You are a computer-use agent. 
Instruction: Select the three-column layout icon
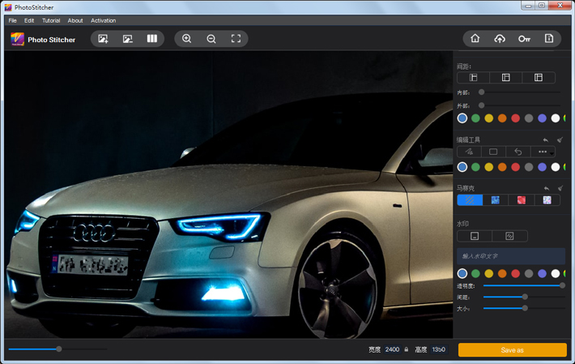[152, 39]
